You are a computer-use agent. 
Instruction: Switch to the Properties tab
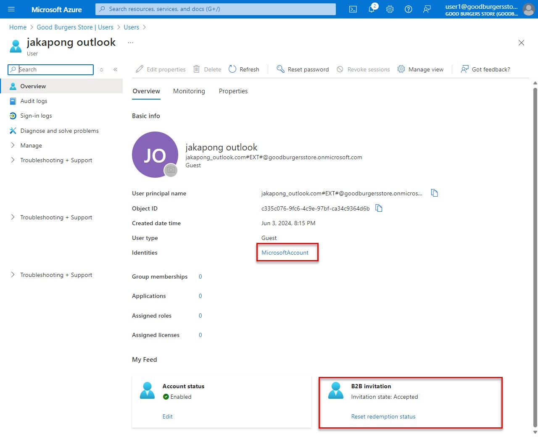[233, 91]
